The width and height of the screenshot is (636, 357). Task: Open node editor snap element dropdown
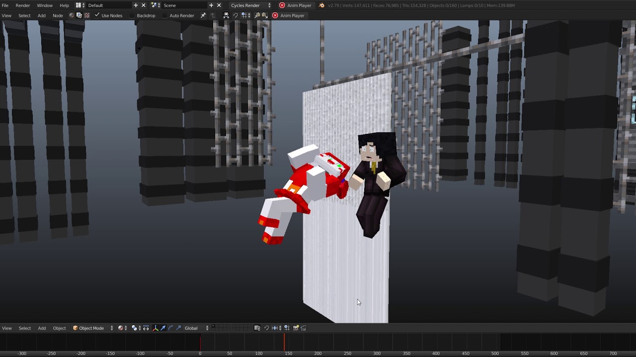point(245,15)
